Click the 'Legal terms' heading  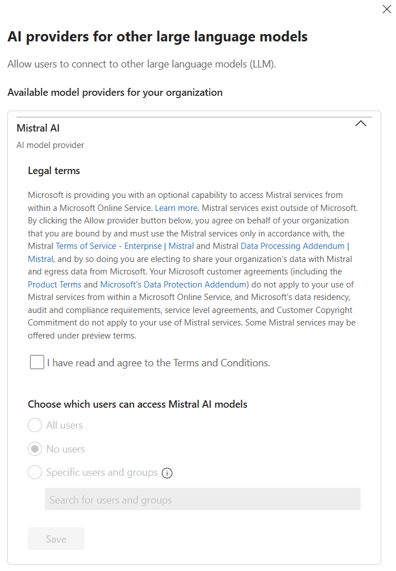click(x=54, y=171)
